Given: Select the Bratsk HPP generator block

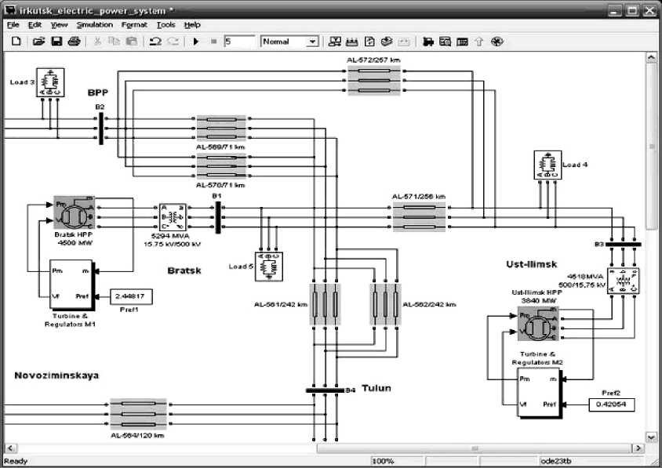Looking at the screenshot, I should point(74,212).
